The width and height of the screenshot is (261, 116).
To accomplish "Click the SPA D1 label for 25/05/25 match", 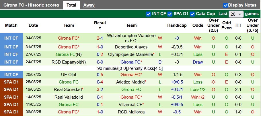I will point(11,82).
